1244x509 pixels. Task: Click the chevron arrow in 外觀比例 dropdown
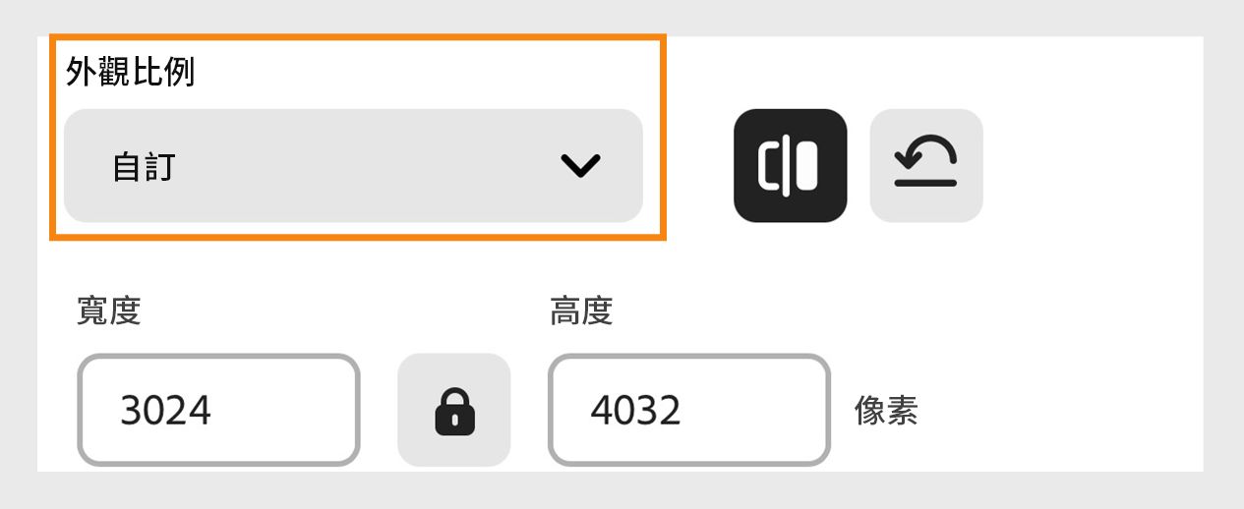coord(580,166)
